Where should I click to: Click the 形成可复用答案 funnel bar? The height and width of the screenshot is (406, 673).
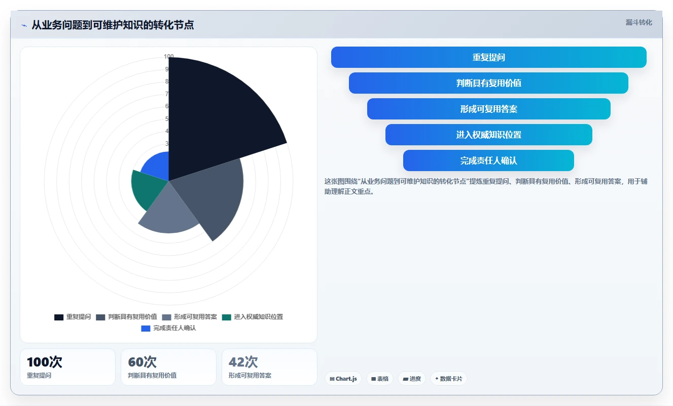pyautogui.click(x=489, y=109)
